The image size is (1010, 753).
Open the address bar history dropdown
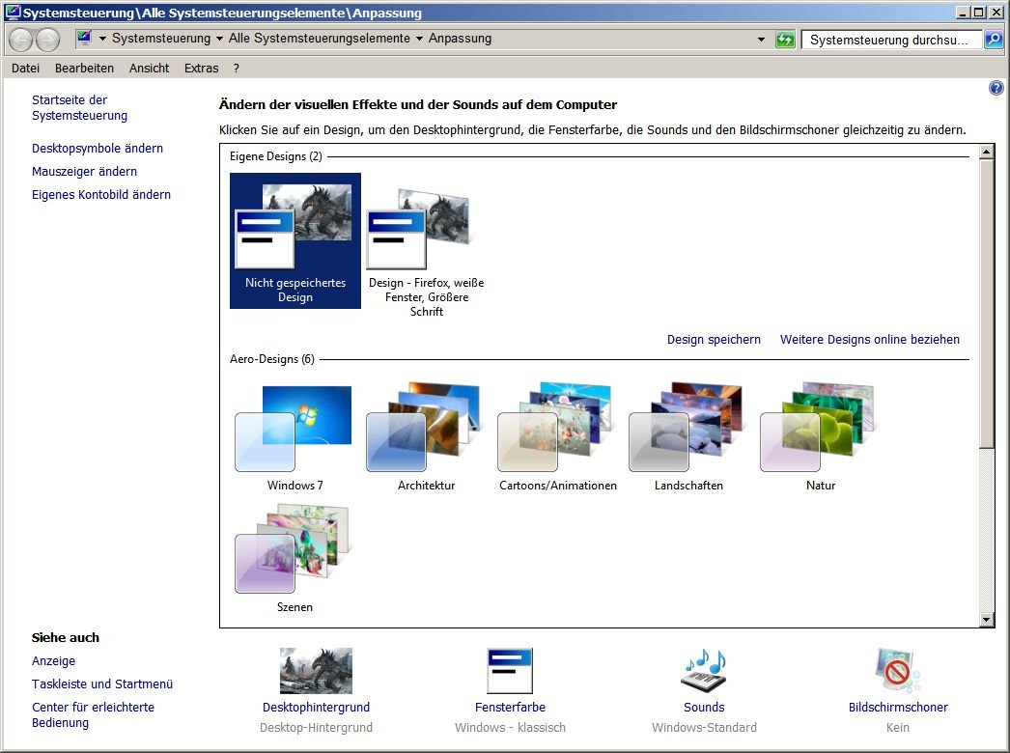coord(762,40)
